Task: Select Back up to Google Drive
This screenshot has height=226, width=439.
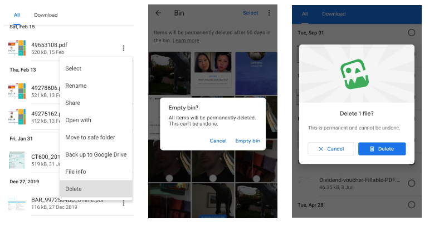Action: (96, 154)
